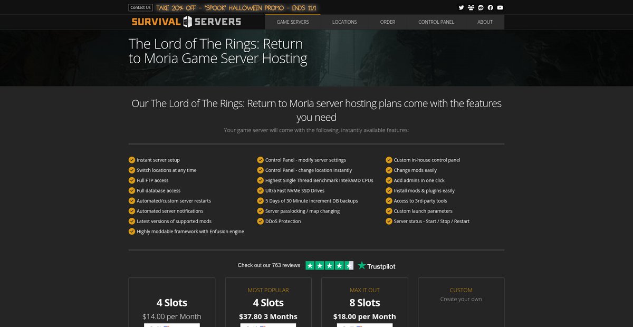Click 'Ultra Fast NVMe SSD Drives' text

(295, 191)
